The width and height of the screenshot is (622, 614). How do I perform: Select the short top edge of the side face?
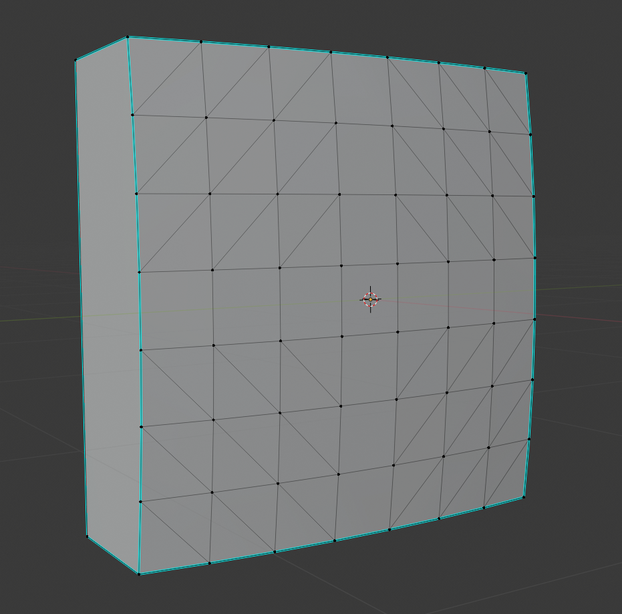(102, 49)
